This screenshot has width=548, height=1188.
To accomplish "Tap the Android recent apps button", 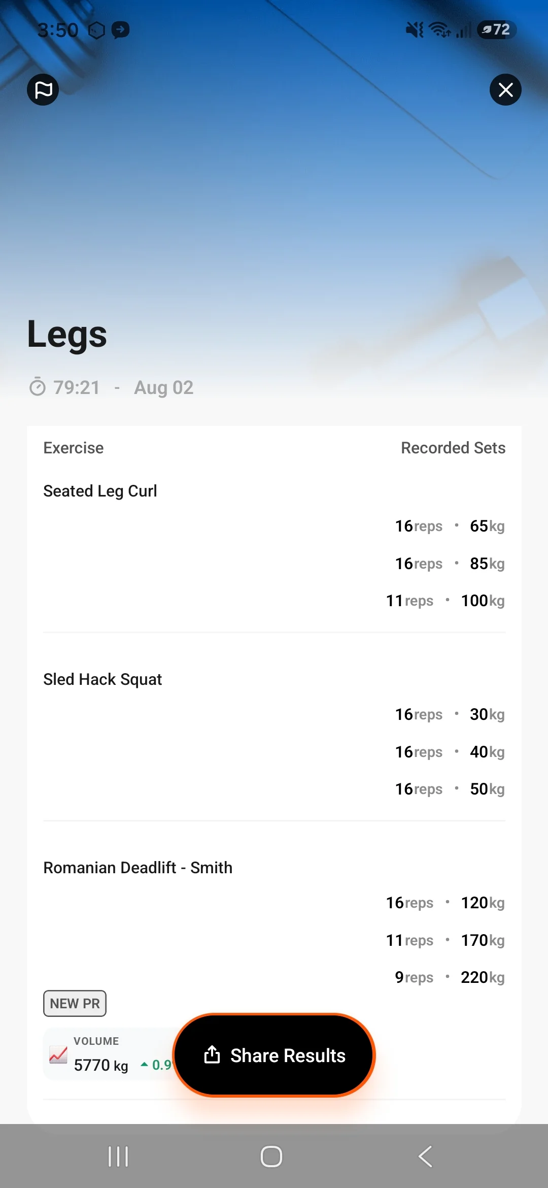I will pos(118,1157).
